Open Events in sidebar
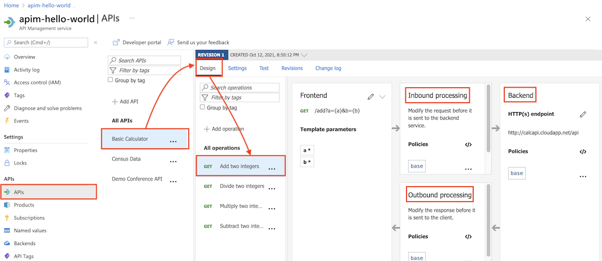Viewport: 602px width, 261px height. point(21,121)
